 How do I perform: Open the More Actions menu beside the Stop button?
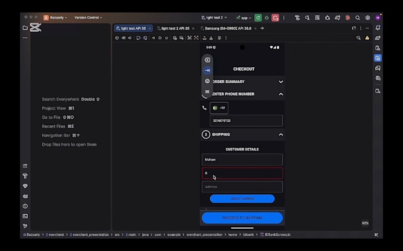[x=284, y=18]
